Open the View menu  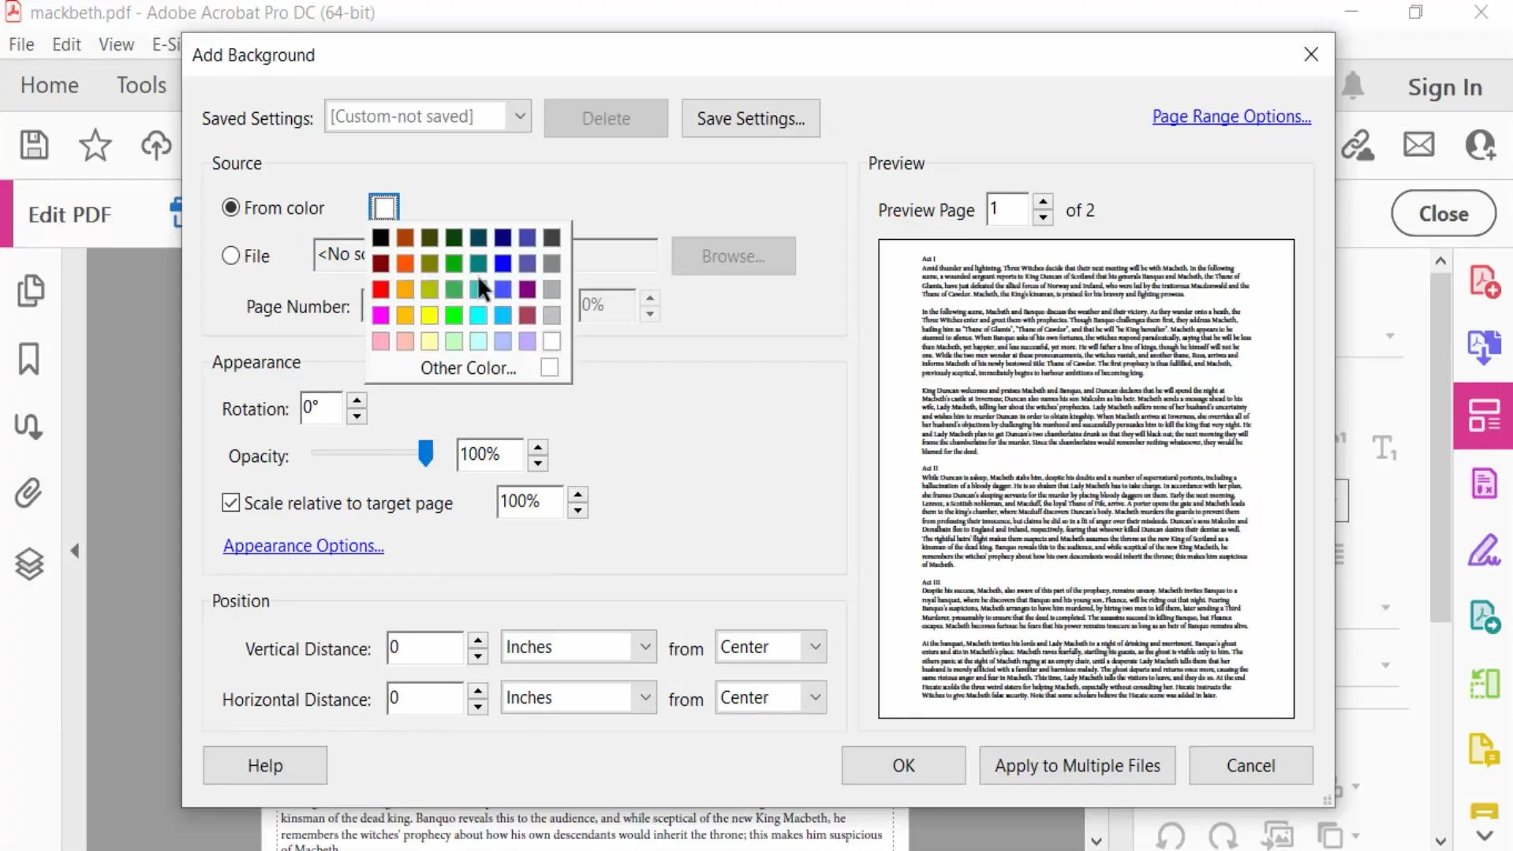click(116, 44)
